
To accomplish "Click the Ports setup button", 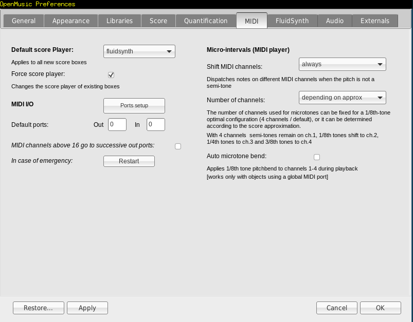I will [x=134, y=105].
